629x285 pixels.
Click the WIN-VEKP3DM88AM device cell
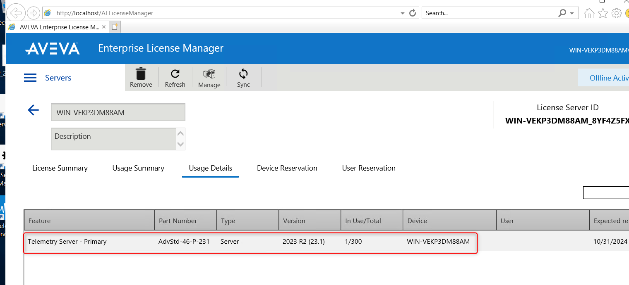[x=438, y=241]
